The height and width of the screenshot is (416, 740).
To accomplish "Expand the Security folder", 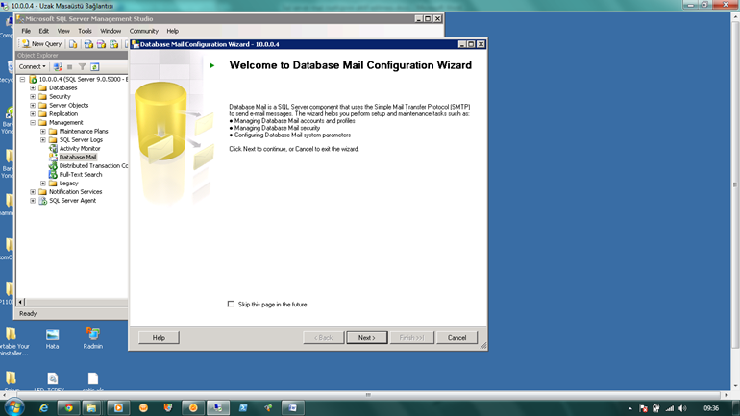I will click(33, 97).
